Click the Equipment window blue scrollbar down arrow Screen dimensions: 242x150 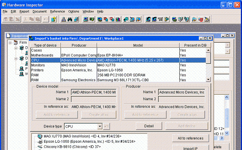tap(227, 133)
